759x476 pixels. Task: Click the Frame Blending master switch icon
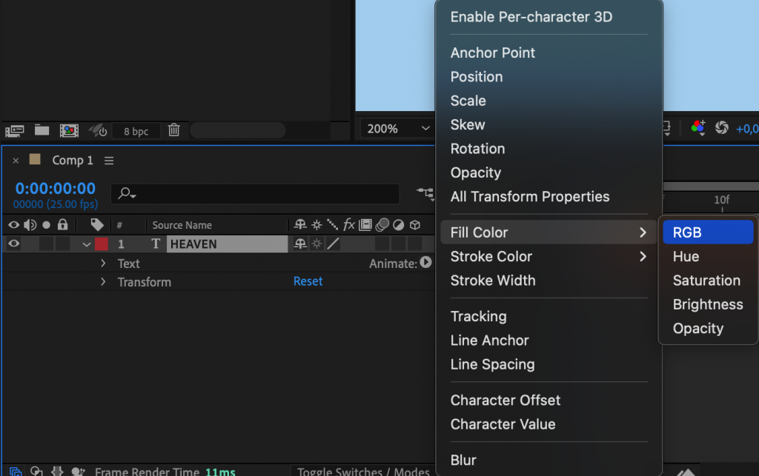[364, 224]
